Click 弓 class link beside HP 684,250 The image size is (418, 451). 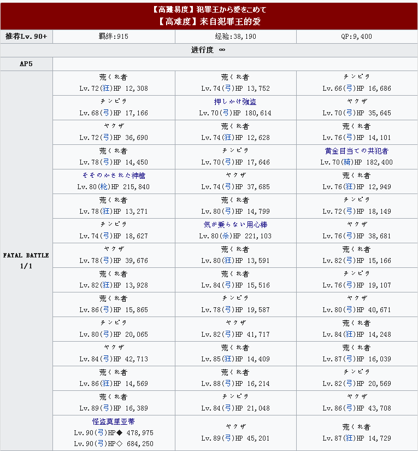(x=101, y=443)
